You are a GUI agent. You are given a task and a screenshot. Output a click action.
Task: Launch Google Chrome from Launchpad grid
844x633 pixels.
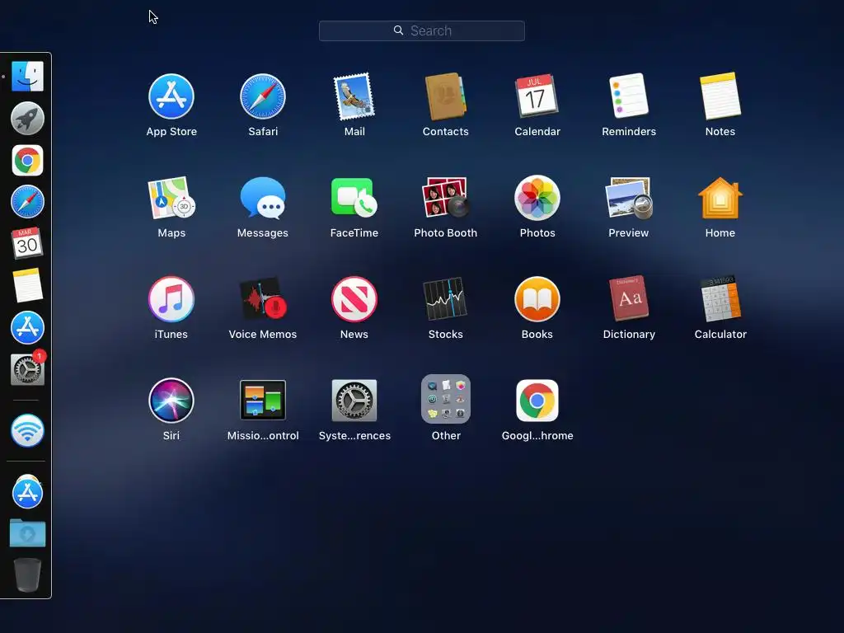[x=537, y=401]
